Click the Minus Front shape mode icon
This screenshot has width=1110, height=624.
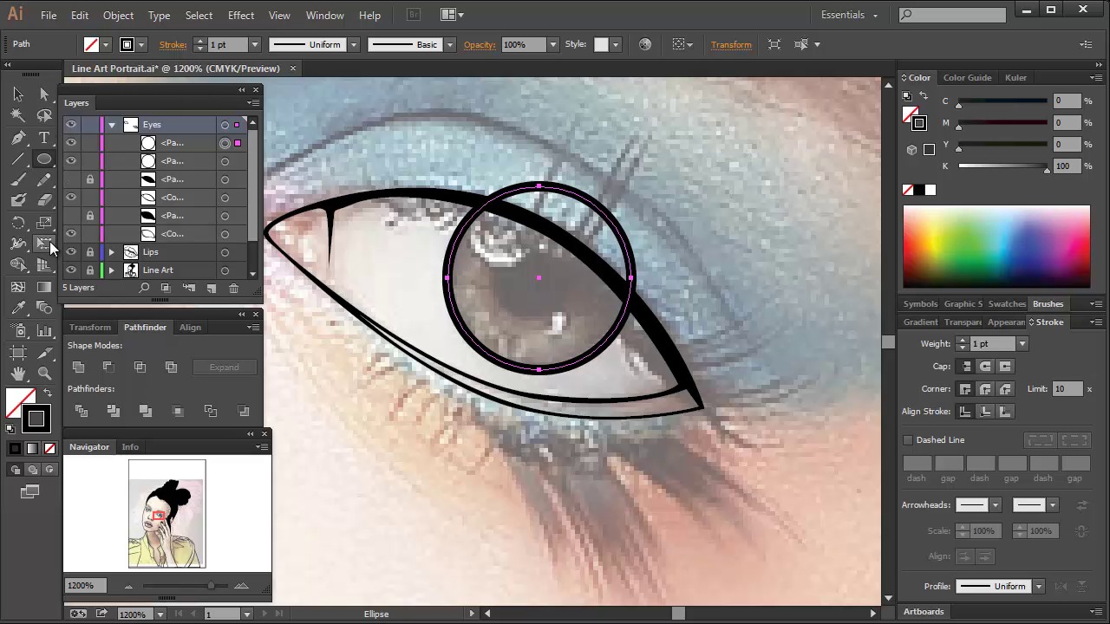[108, 367]
